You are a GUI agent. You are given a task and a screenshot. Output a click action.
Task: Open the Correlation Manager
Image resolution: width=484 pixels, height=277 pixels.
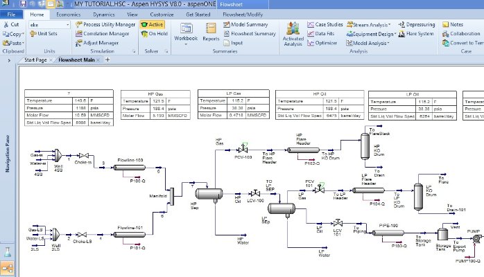coord(102,33)
